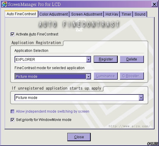Image resolution: width=159 pixels, height=146 pixels.
Task: Toggle Allow independent mode switching checkbox
Action: point(12,111)
